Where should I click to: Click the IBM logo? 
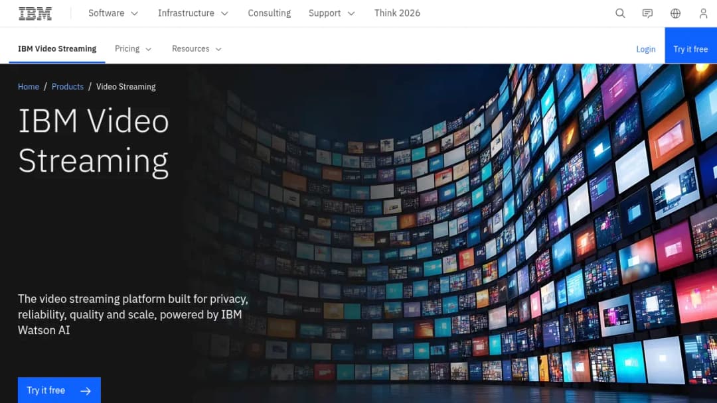35,13
